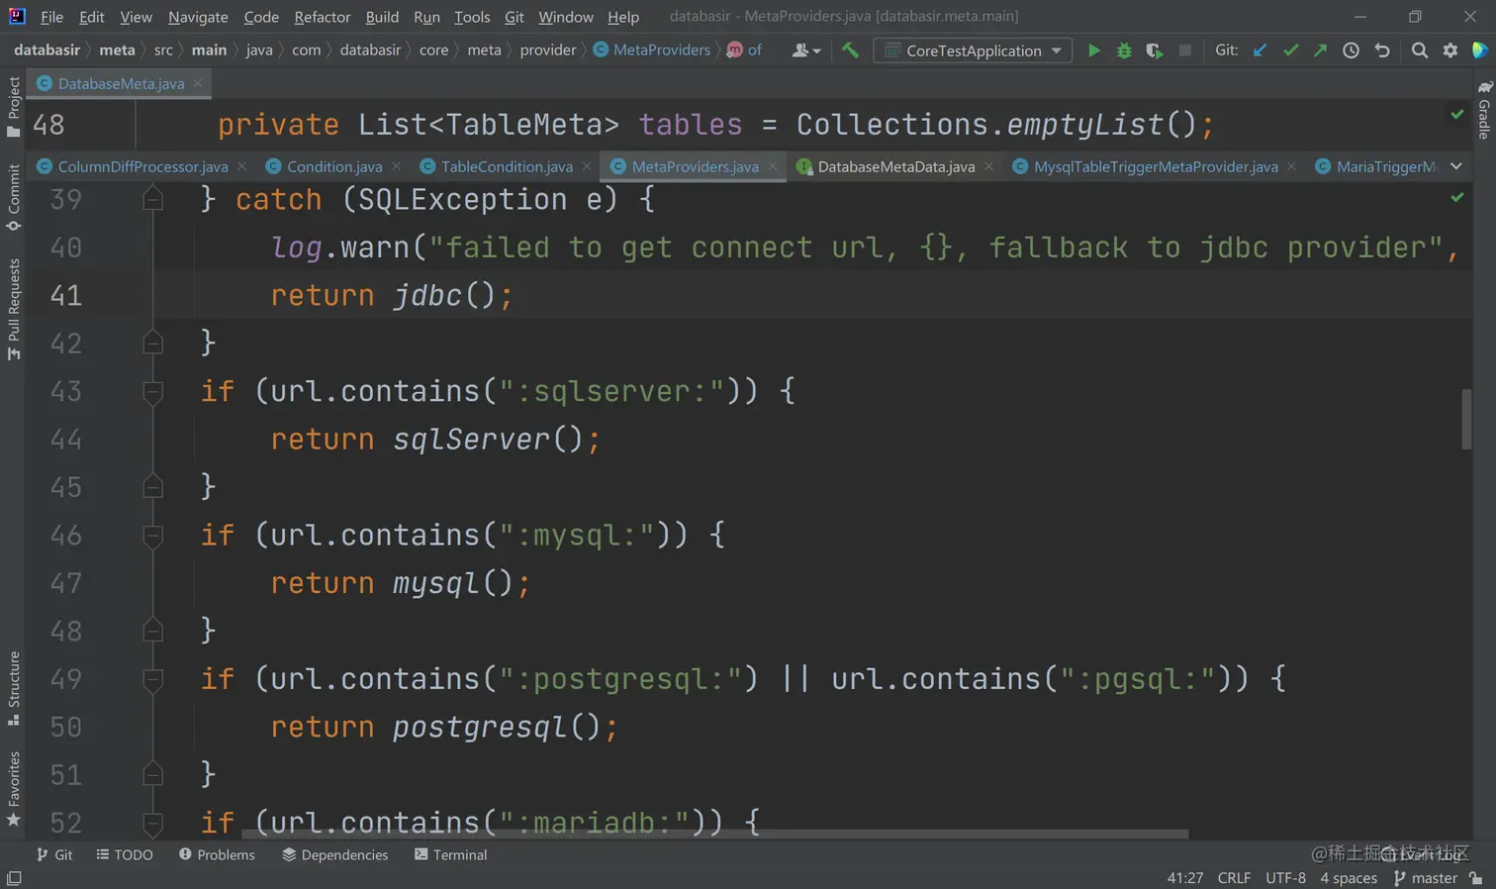This screenshot has width=1496, height=889.
Task: Close the TableCondition.java tab
Action: coord(587,166)
